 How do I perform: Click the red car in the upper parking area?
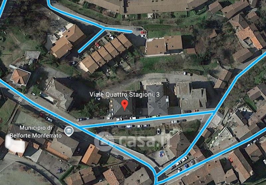[x=143, y=32]
